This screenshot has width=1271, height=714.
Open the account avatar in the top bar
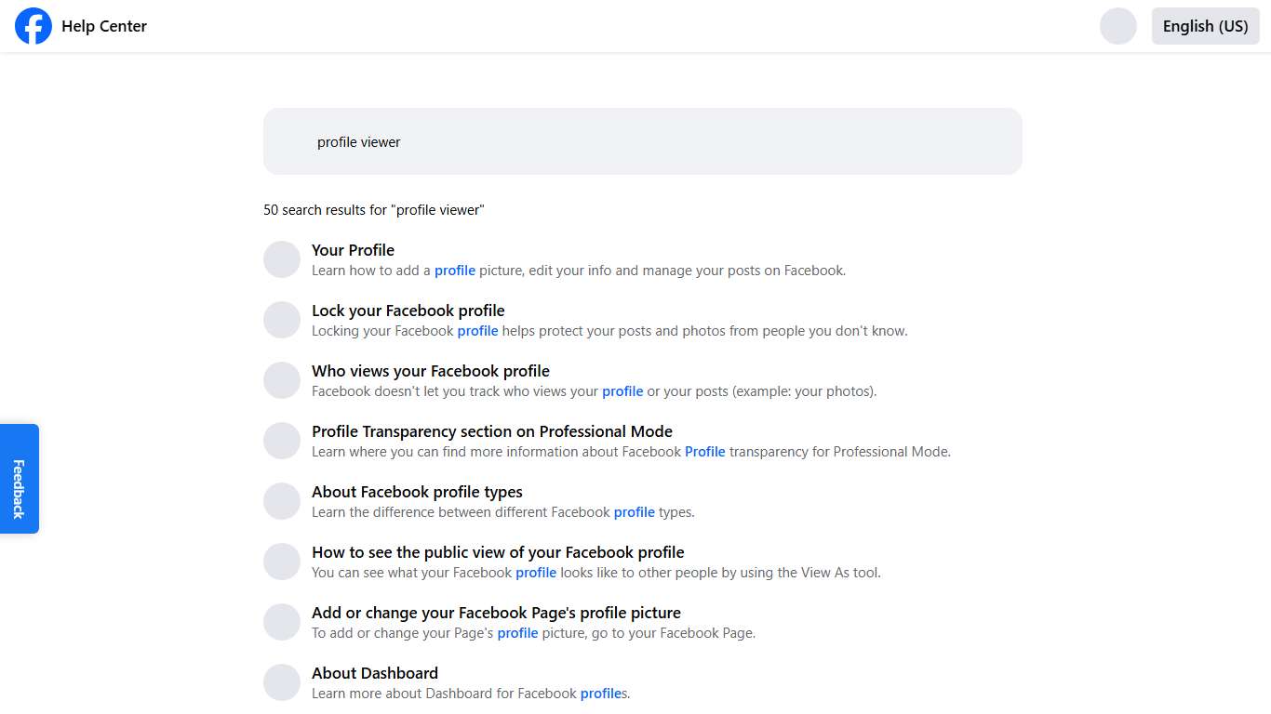point(1118,25)
